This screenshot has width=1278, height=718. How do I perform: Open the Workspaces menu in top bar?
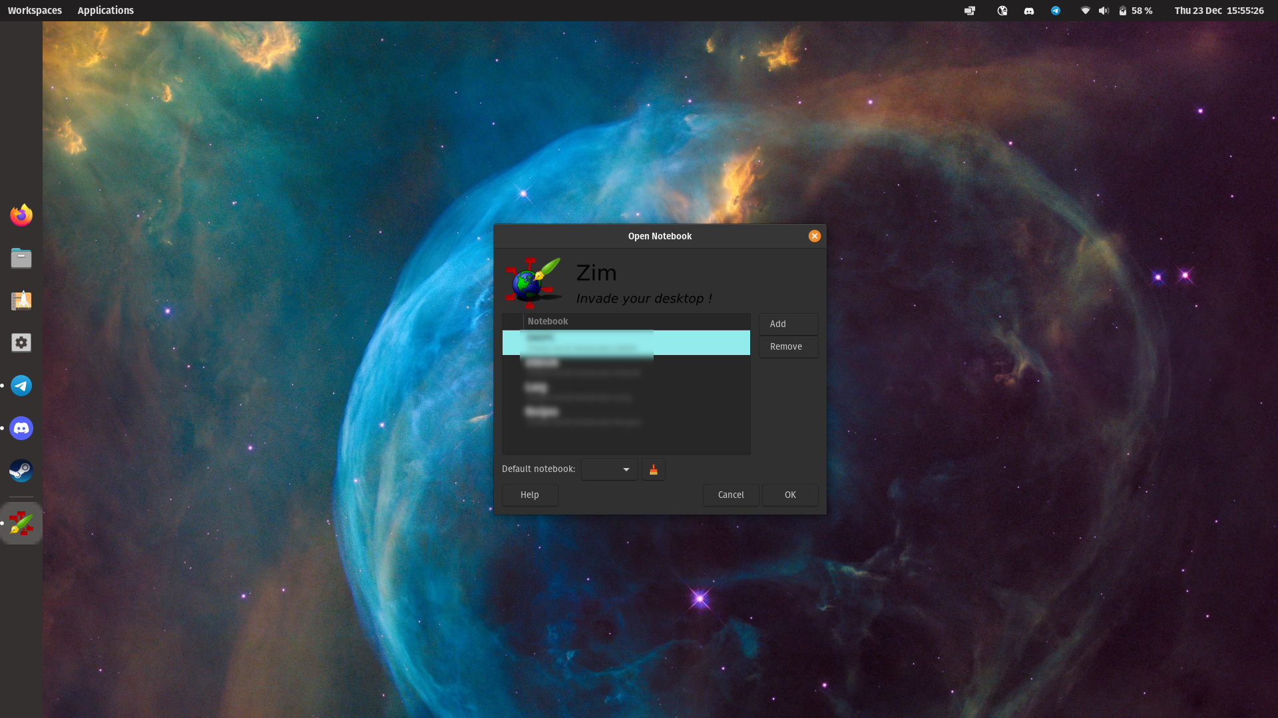[35, 11]
